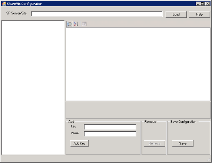Focus the SP Server/Site text field
The image size is (212, 163).
pyautogui.click(x=96, y=14)
